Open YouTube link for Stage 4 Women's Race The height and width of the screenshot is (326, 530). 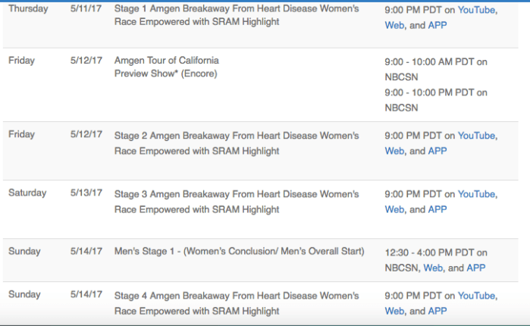(x=476, y=296)
